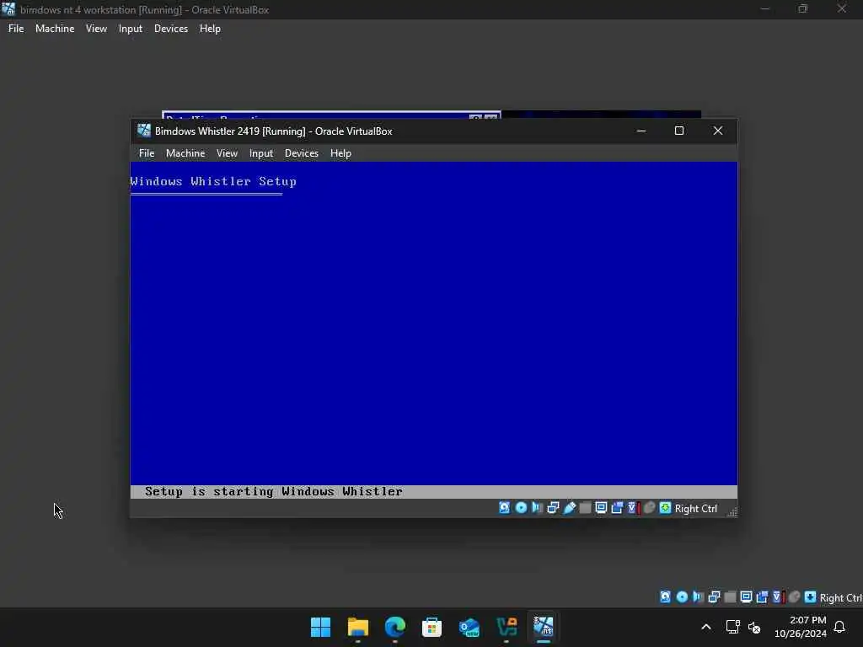Open Microsoft Store from taskbar
Viewport: 863px width, 647px height.
[432, 627]
